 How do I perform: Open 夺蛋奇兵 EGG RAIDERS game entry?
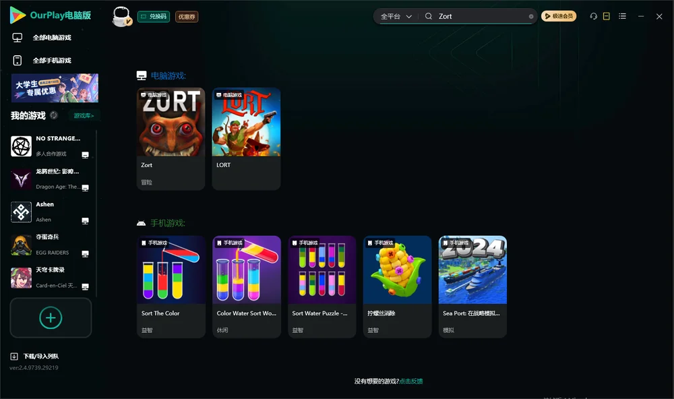point(50,245)
